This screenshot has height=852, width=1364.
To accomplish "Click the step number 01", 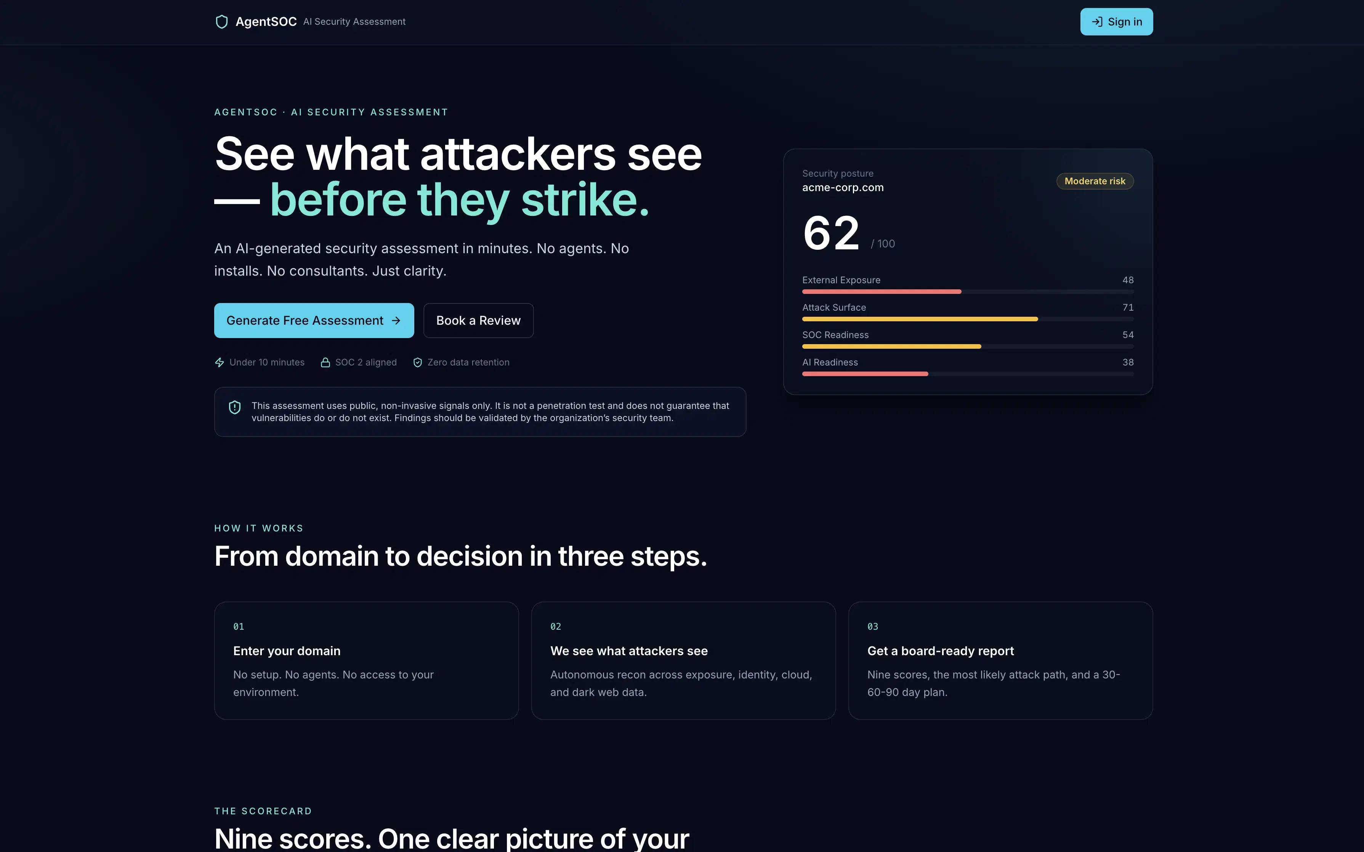I will [x=239, y=627].
